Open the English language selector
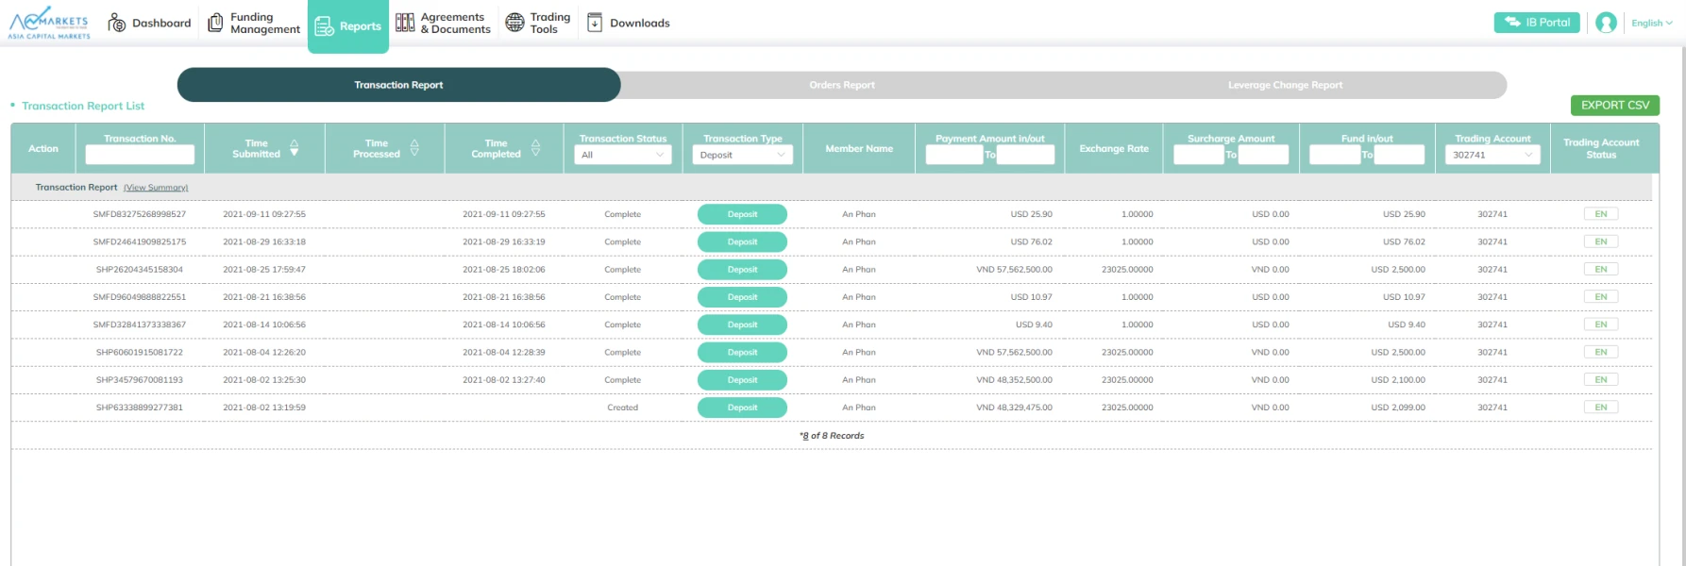 [1651, 24]
